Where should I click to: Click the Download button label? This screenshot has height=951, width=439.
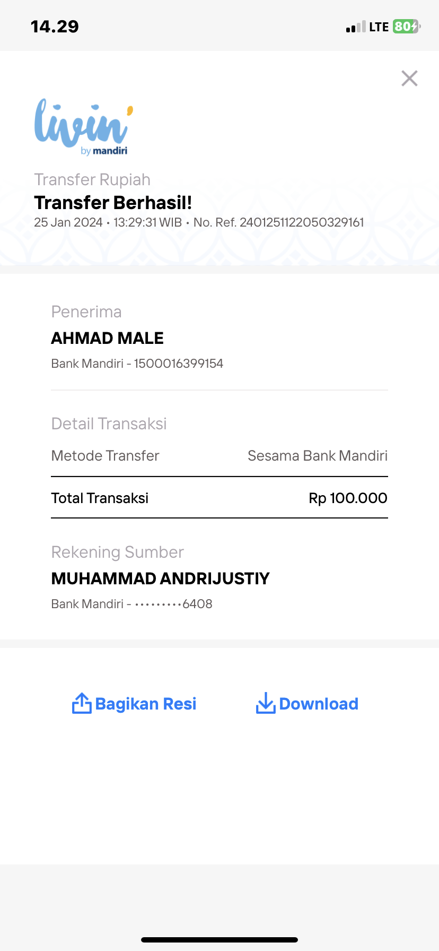pyautogui.click(x=319, y=704)
